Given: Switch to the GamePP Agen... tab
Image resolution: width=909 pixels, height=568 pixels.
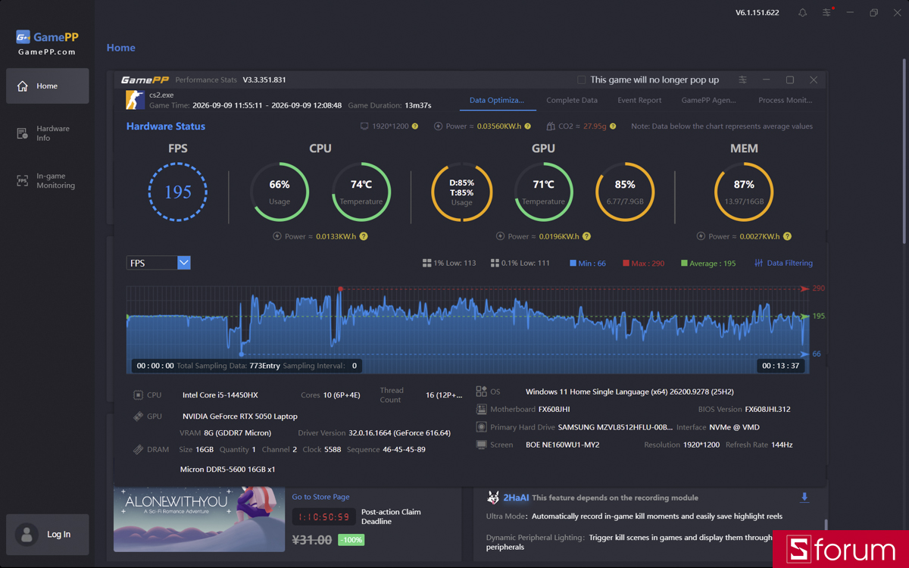Looking at the screenshot, I should [708, 100].
